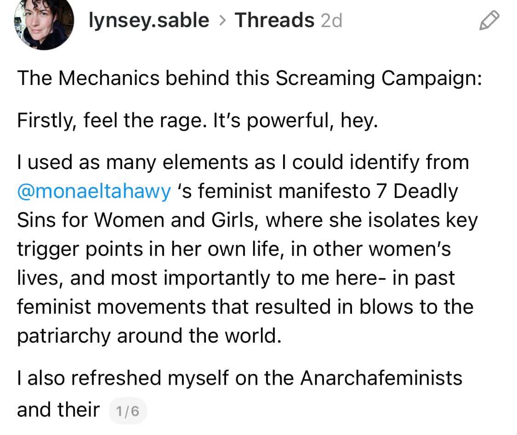This screenshot has width=517, height=435.
Task: Open lynsey.sable's profile avatar photo
Action: coord(44,23)
